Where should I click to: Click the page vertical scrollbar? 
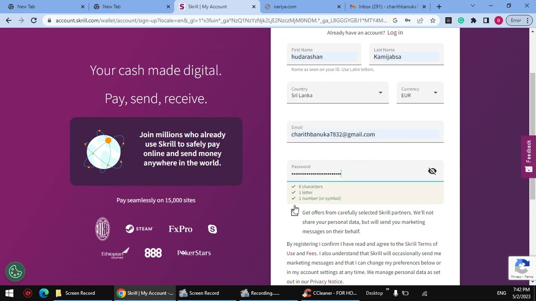click(x=533, y=136)
